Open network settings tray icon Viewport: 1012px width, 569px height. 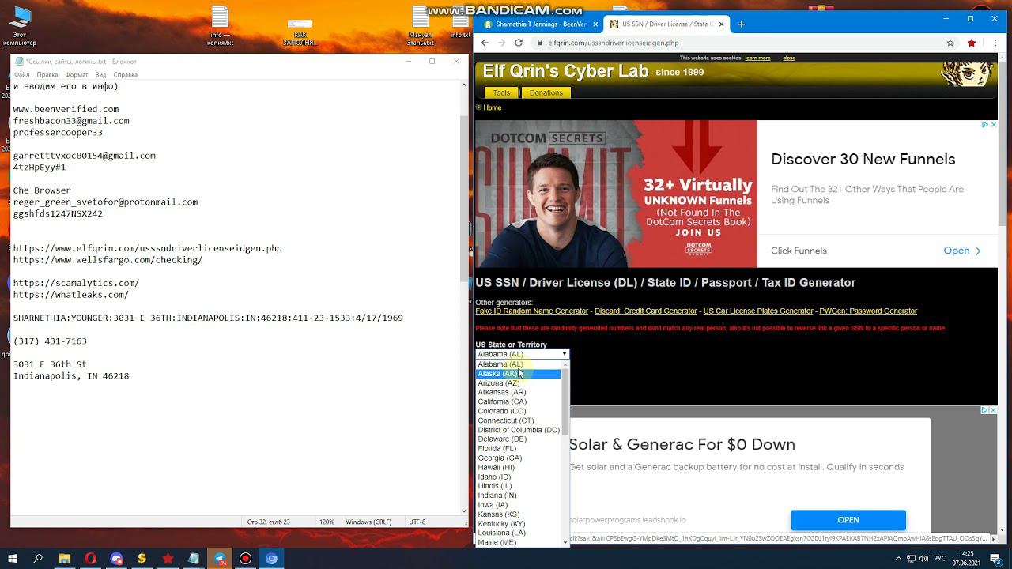click(912, 559)
